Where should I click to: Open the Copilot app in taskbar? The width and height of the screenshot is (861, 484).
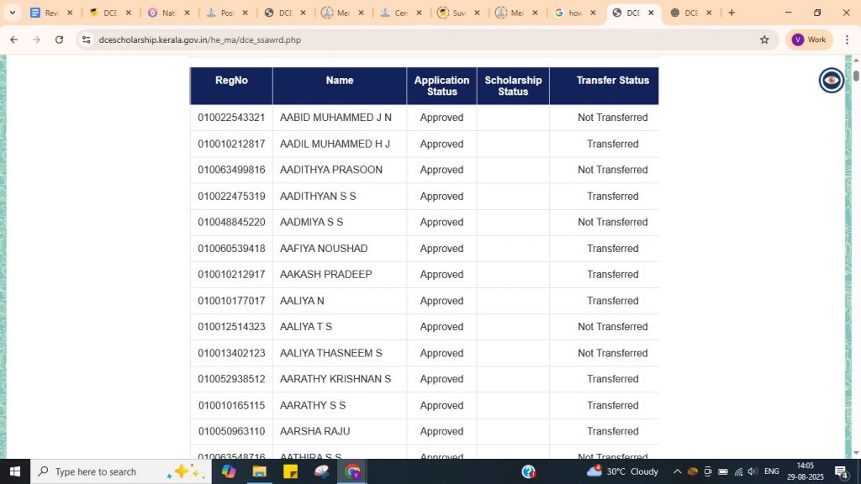click(x=229, y=471)
